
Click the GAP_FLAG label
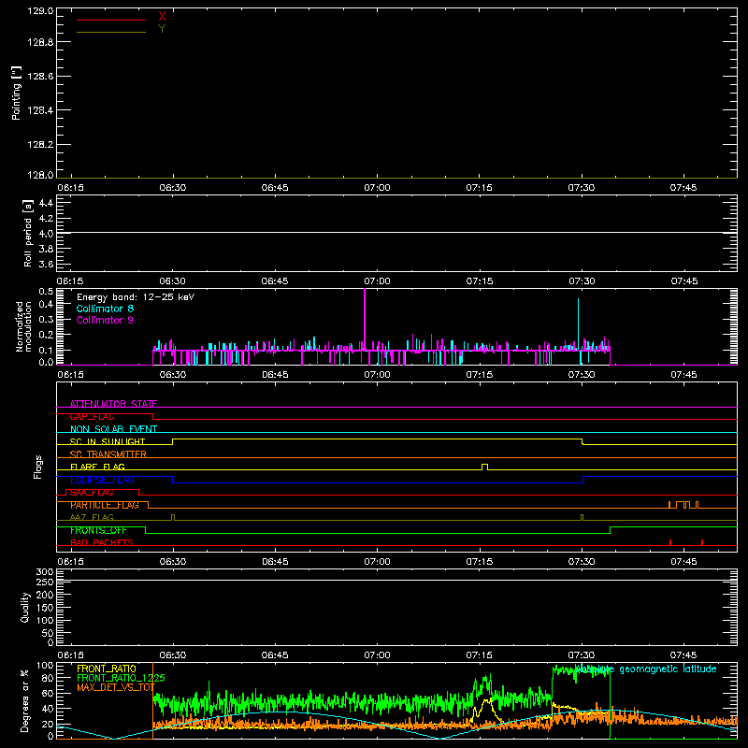(x=92, y=416)
